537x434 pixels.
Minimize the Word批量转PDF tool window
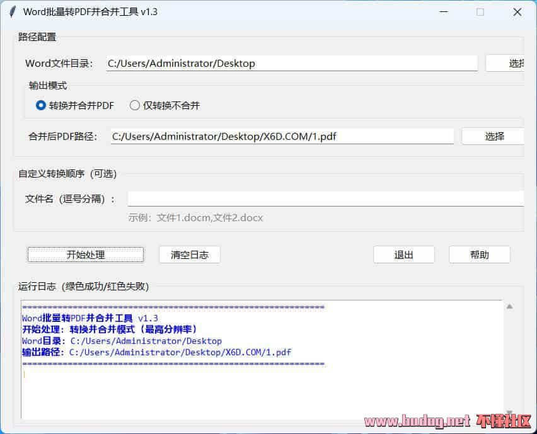(x=443, y=12)
